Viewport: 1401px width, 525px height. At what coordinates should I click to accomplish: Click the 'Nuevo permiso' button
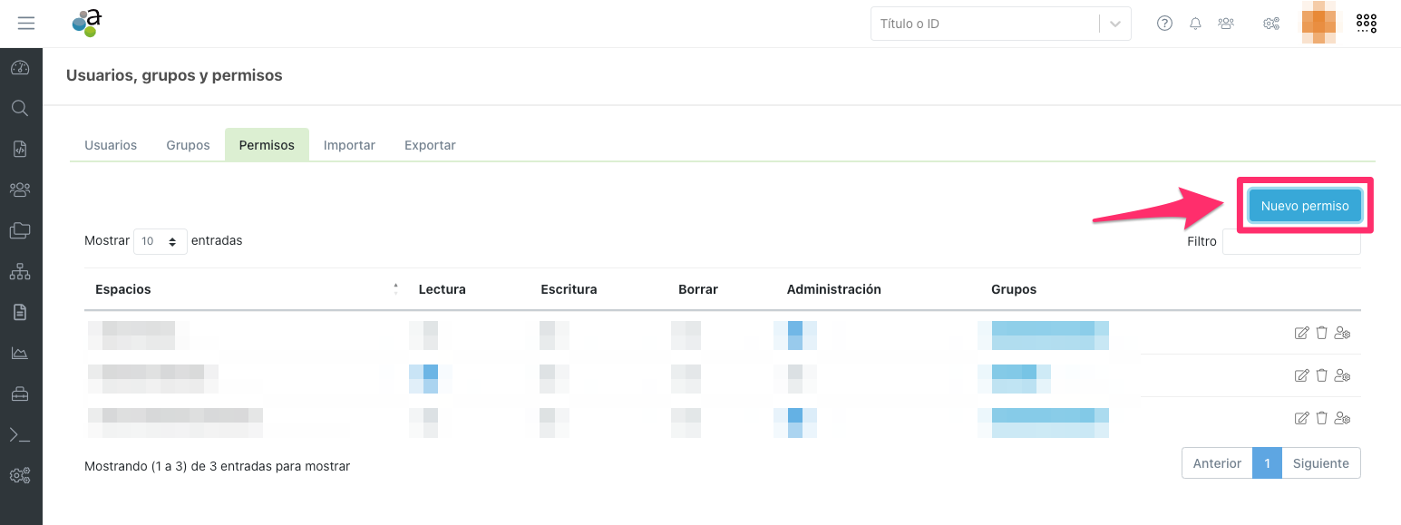[x=1305, y=205]
